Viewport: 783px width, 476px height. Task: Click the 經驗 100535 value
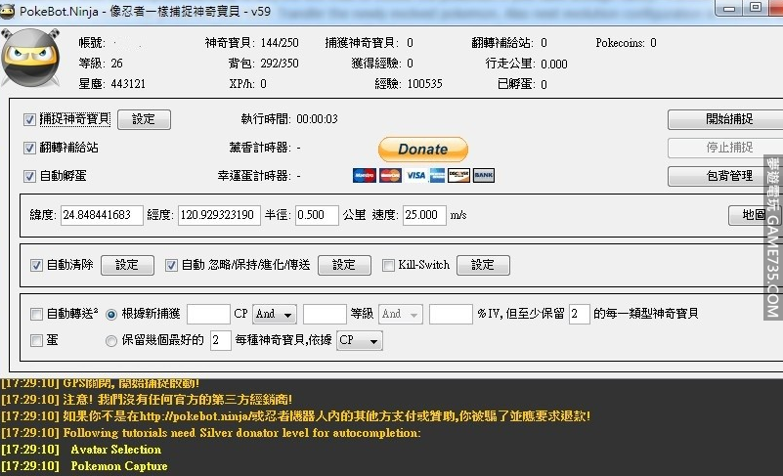425,84
